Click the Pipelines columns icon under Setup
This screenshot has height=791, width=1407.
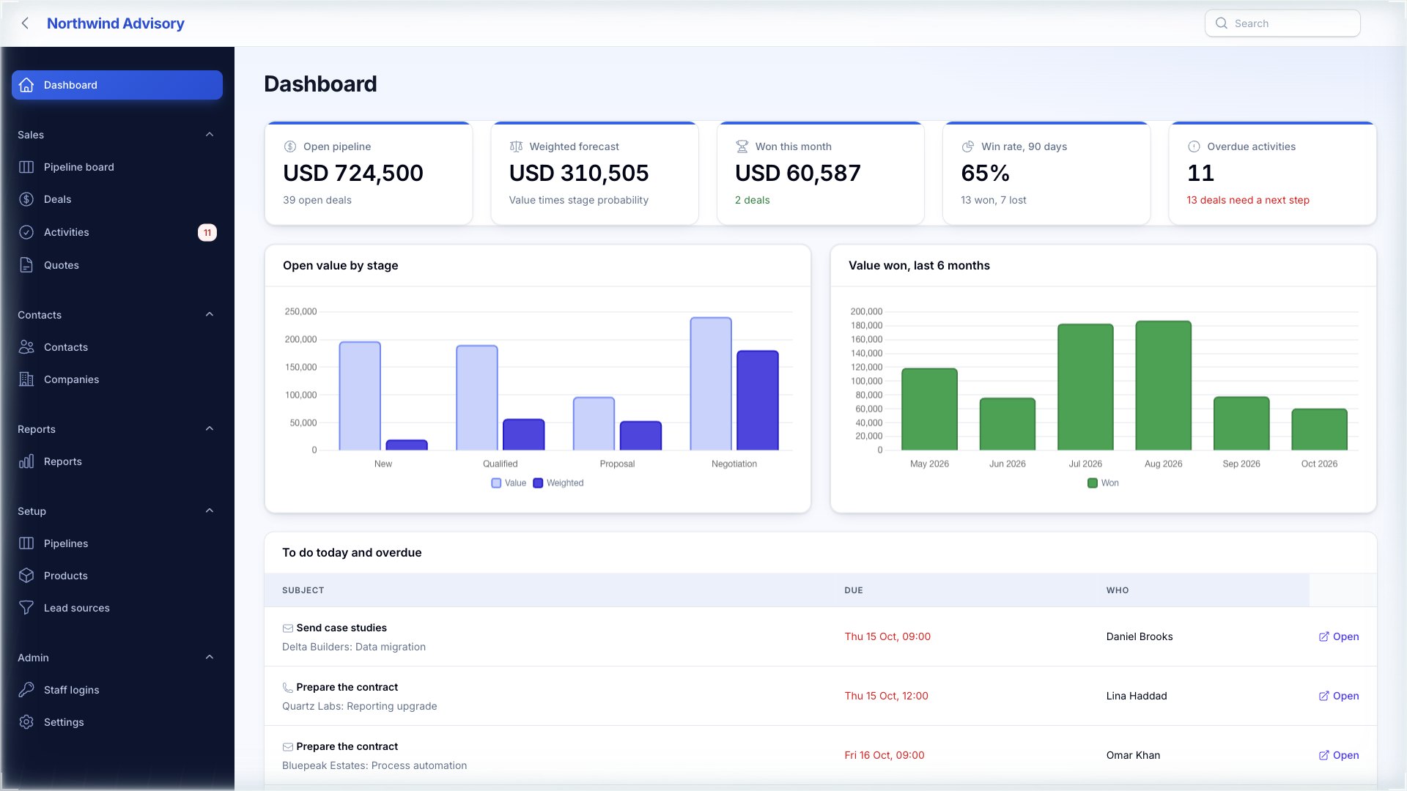point(26,543)
